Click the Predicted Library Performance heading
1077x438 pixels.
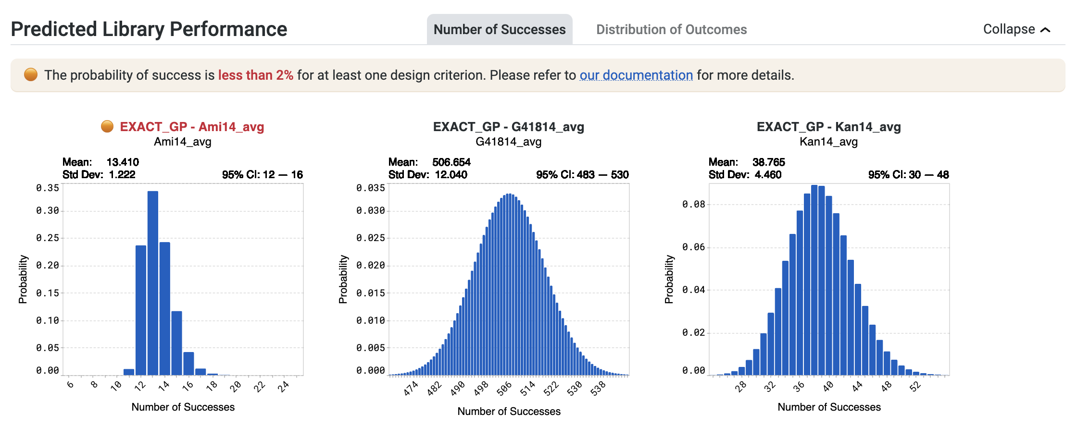[x=149, y=29]
